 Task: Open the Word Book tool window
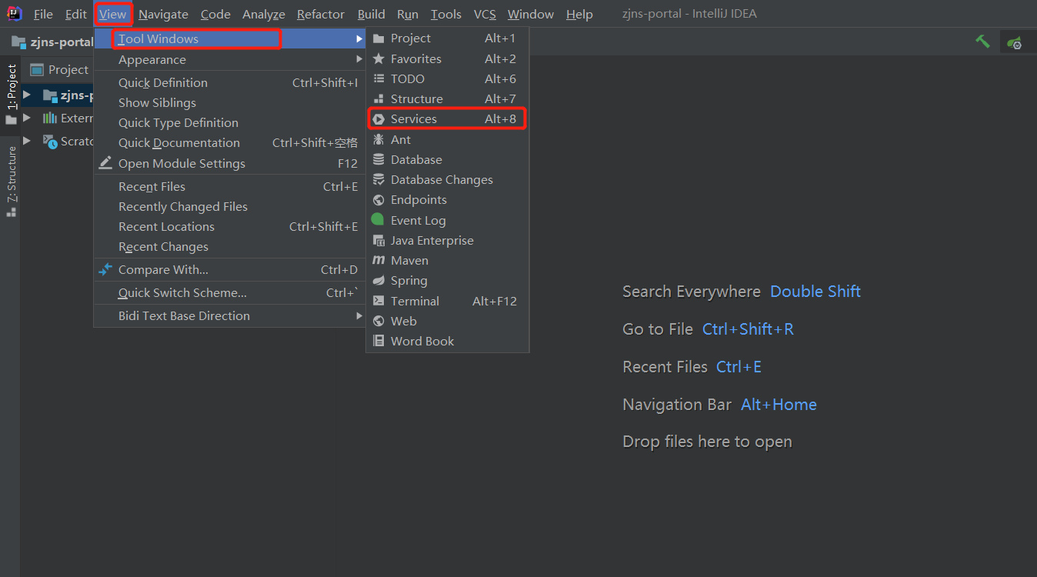pos(447,341)
